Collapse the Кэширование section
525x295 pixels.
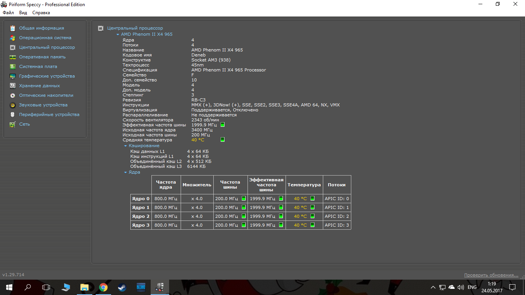[x=125, y=146]
